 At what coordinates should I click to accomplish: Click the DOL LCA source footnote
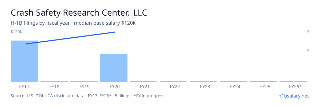coord(87,96)
